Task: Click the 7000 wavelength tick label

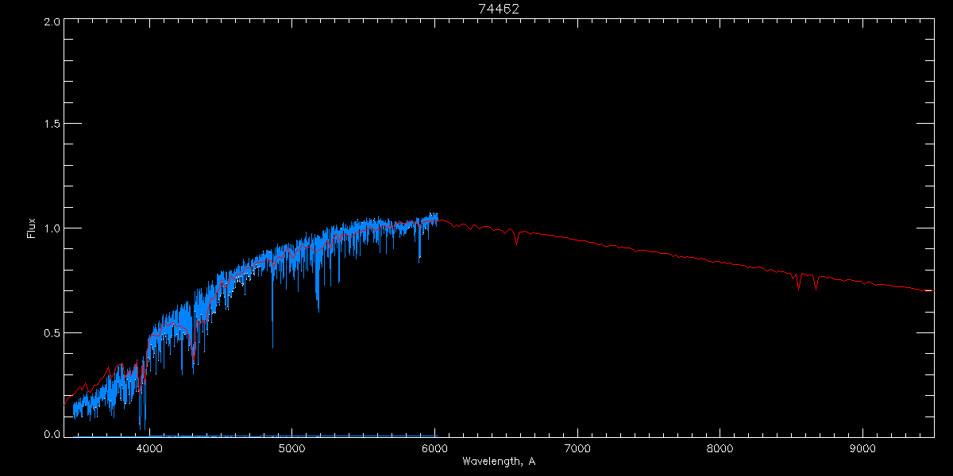Action: pos(577,448)
